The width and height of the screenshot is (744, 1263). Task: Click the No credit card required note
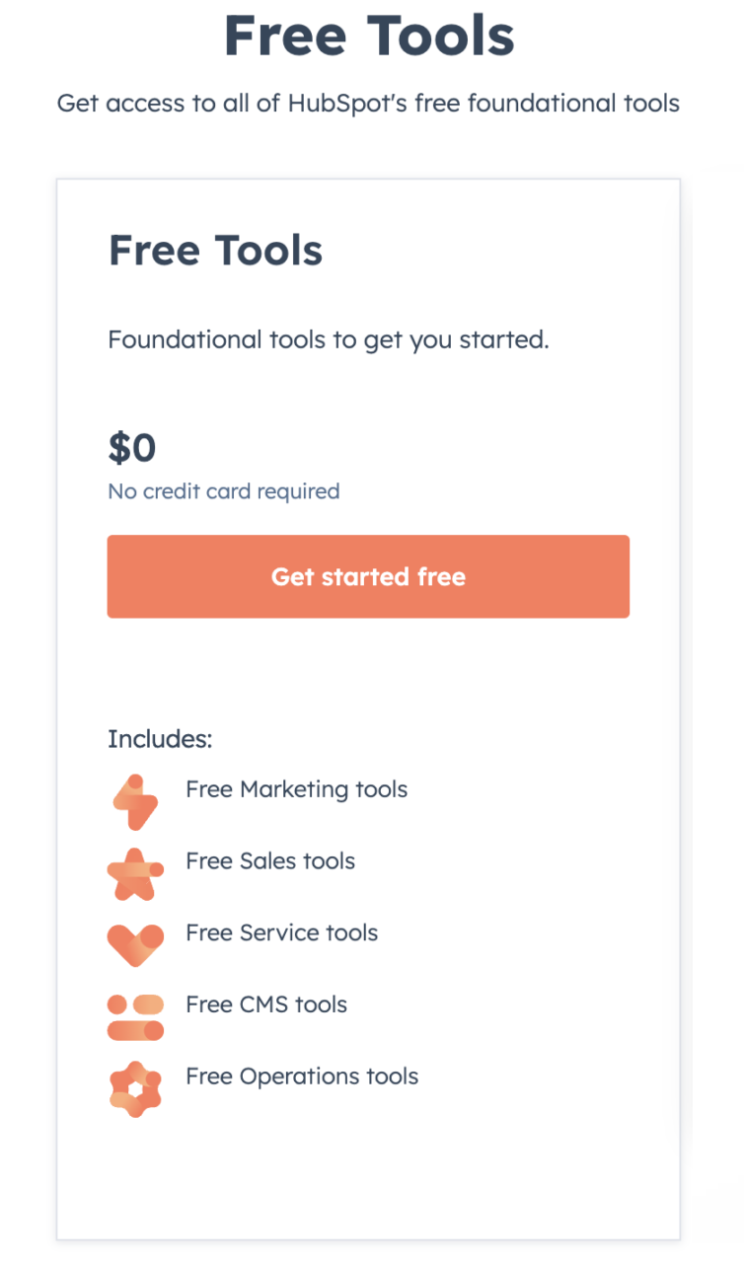click(x=223, y=491)
